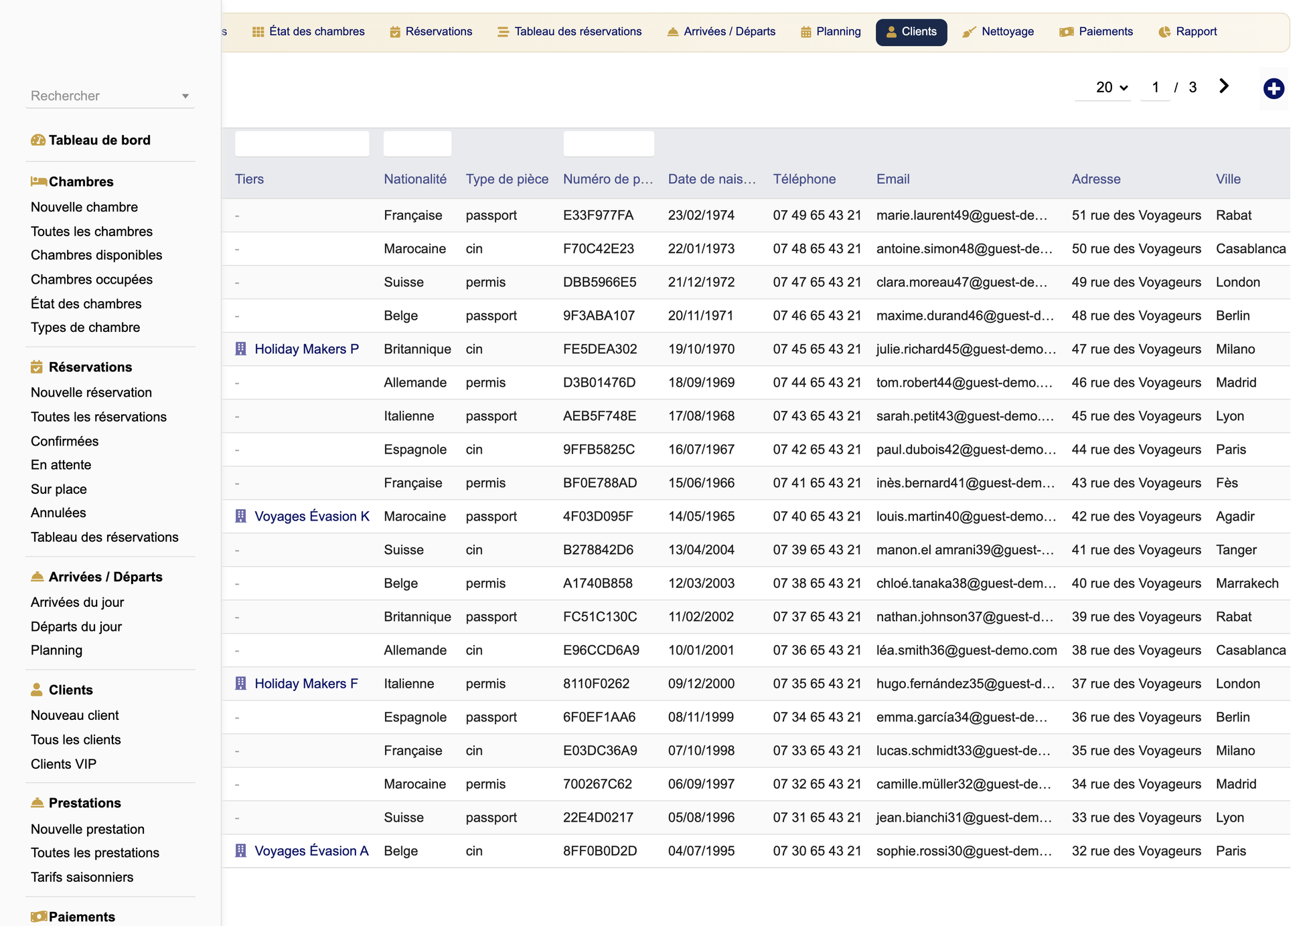Click birth date 09/12/2000 cell

(x=701, y=683)
